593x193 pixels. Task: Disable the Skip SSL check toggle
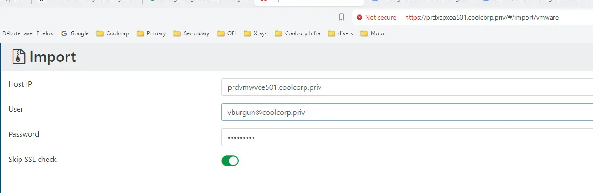(230, 161)
